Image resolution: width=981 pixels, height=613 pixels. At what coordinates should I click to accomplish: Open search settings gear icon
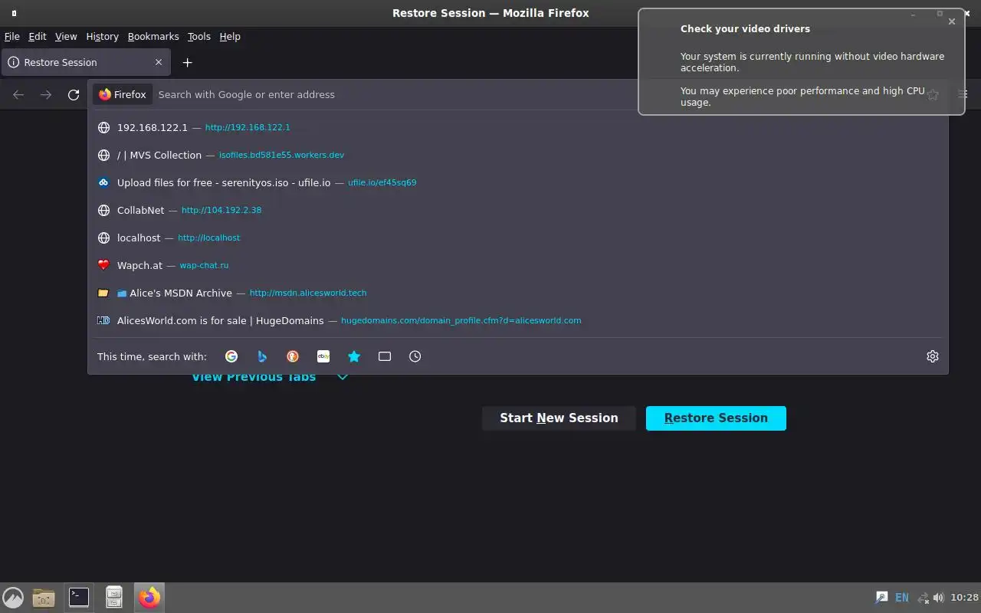pos(933,356)
